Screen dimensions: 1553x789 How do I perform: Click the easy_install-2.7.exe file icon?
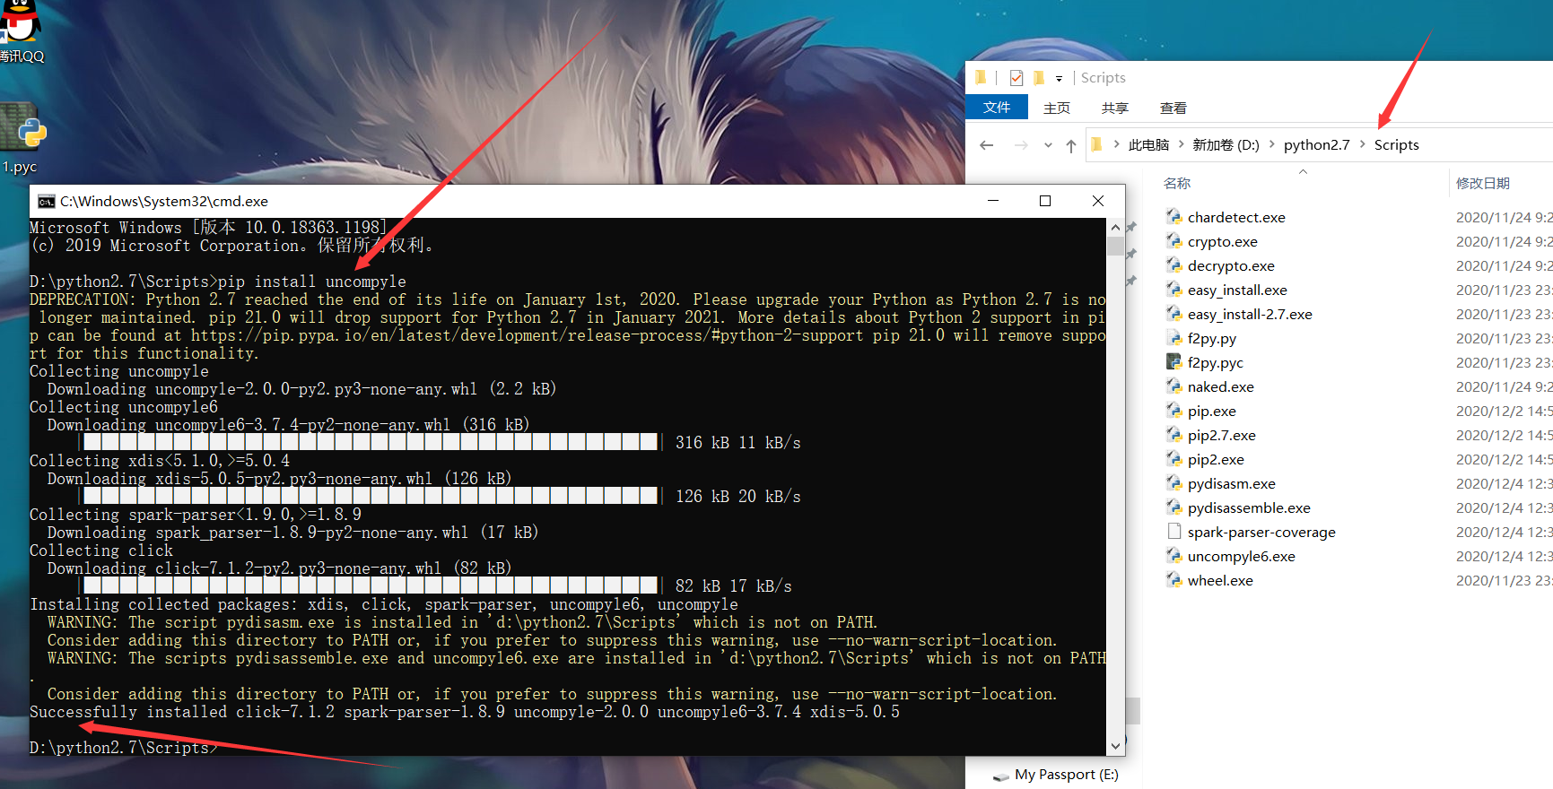point(1173,314)
